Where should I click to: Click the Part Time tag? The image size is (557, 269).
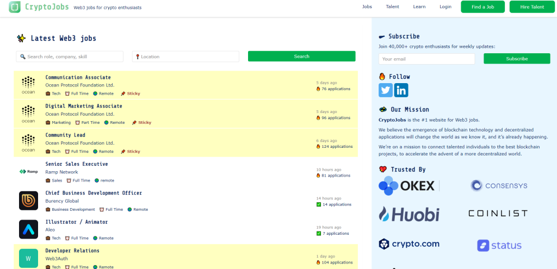pyautogui.click(x=90, y=122)
